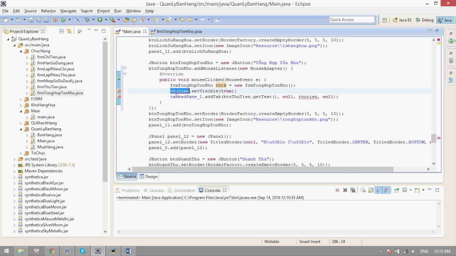Open the Run button dropdown arrow

tap(106, 20)
